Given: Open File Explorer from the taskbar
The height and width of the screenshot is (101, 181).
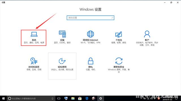Looking at the screenshot, I should tap(73, 98).
